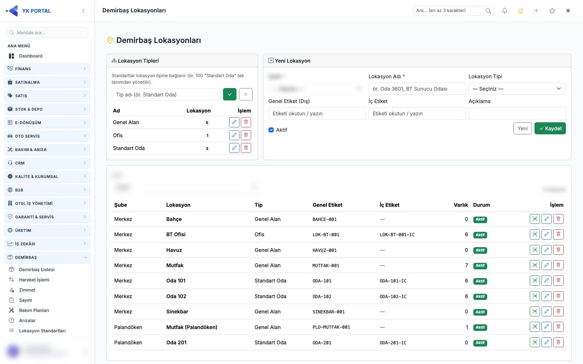This screenshot has width=583, height=364.
Task: Click the edit pencil for Genel Alan type
Action: [x=234, y=122]
